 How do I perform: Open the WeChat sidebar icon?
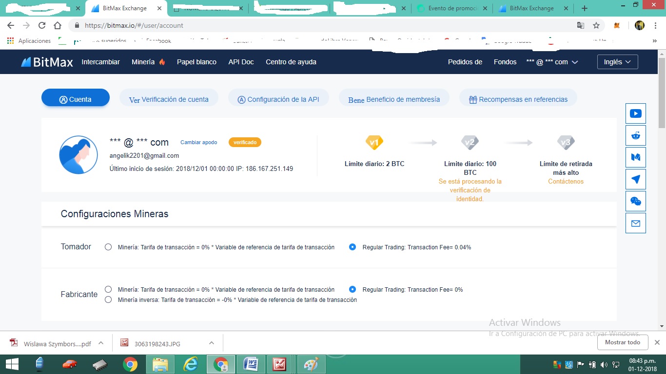(635, 201)
